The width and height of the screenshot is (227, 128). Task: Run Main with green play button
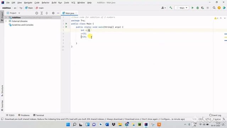193,8
